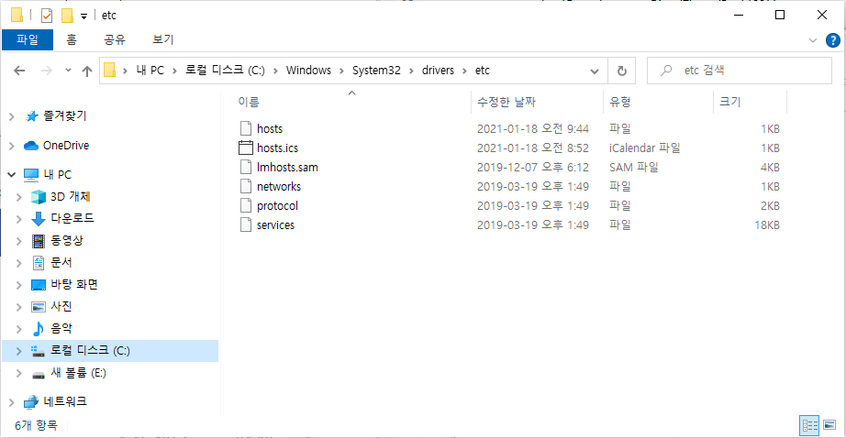Image resolution: width=846 pixels, height=438 pixels.
Task: Select the hosts.ics calendar file icon
Action: 246,148
